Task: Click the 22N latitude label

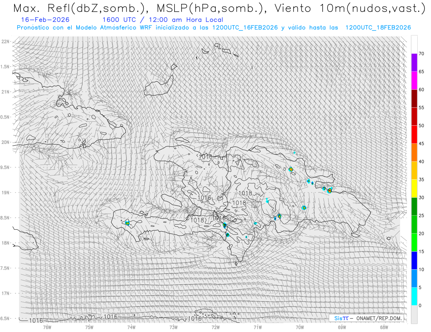Action: (x=5, y=42)
